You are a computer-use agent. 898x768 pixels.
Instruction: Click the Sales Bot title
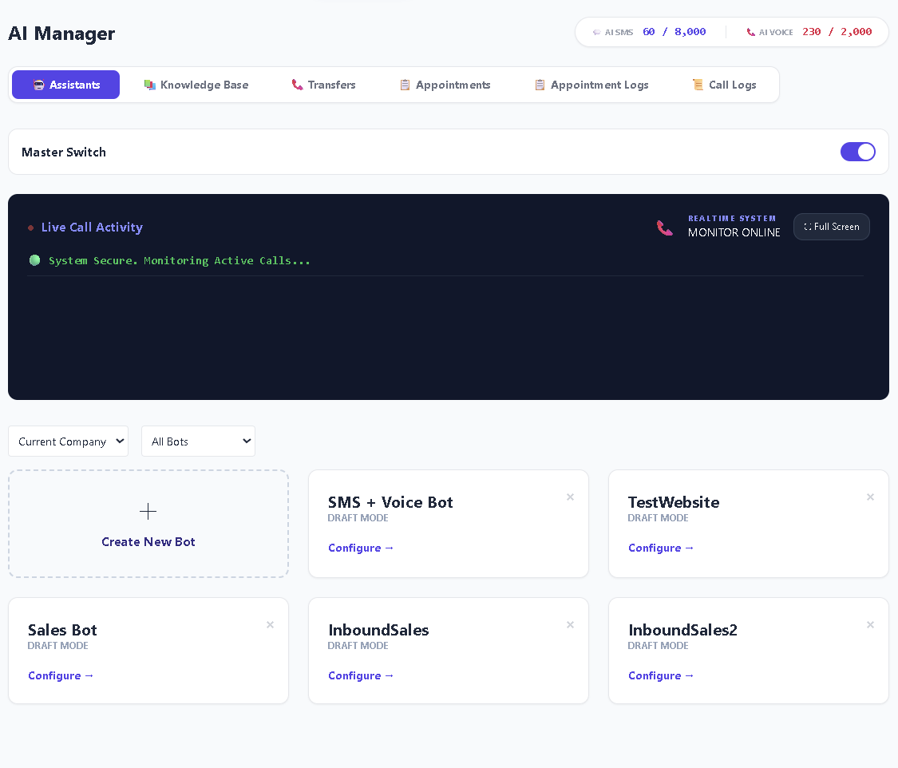point(62,630)
